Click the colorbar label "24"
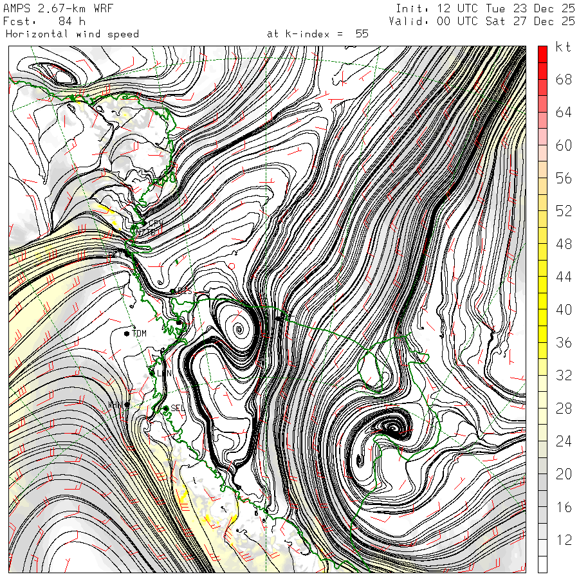Image resolution: width=579 pixels, height=579 pixels. 564,441
